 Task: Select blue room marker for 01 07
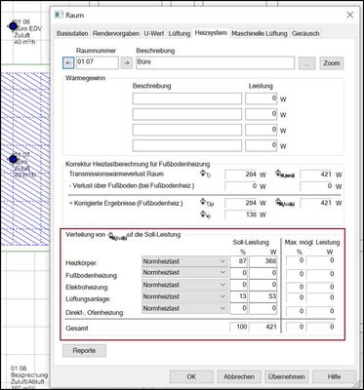[13, 159]
